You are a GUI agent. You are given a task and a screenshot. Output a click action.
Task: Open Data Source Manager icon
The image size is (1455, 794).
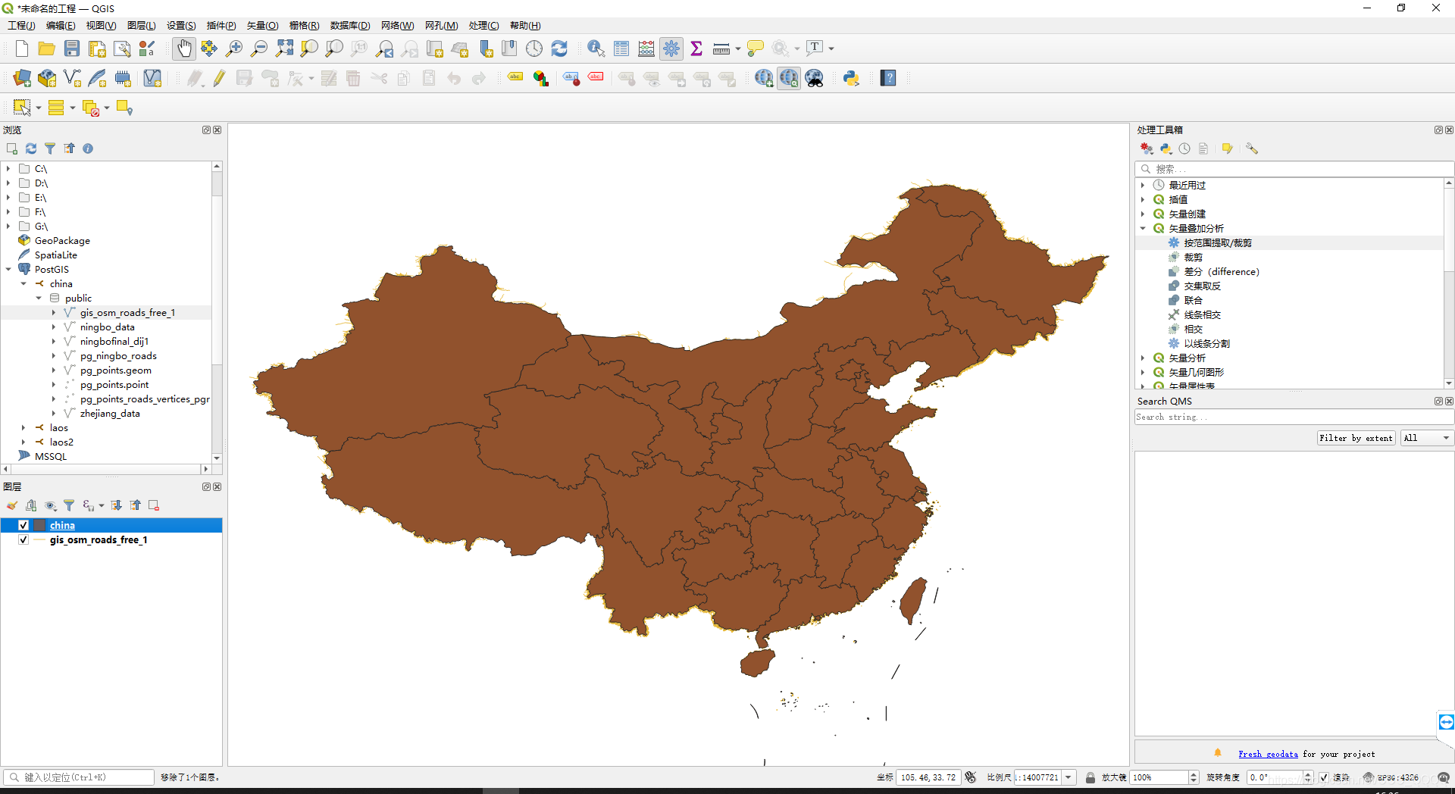click(22, 78)
